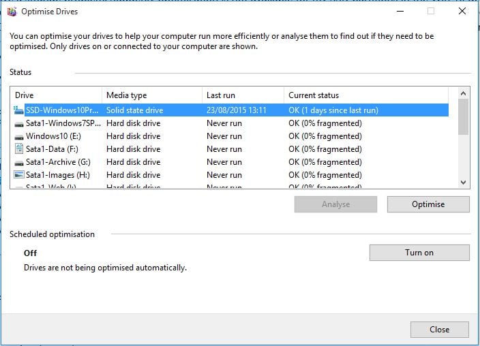This screenshot has width=480, height=346.
Task: Click the SSD-Windows10Pr drive icon
Action: (18, 110)
